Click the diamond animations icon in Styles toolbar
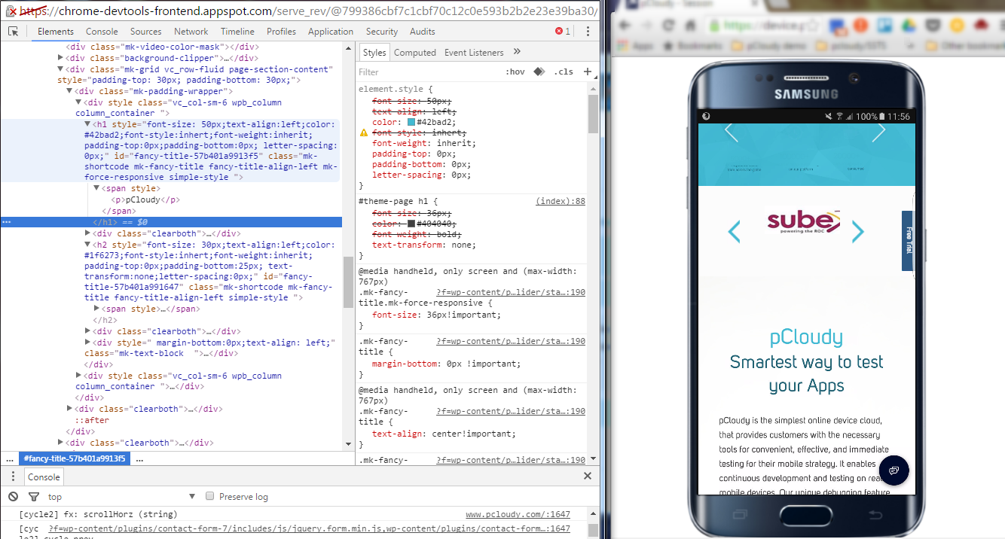 [539, 72]
